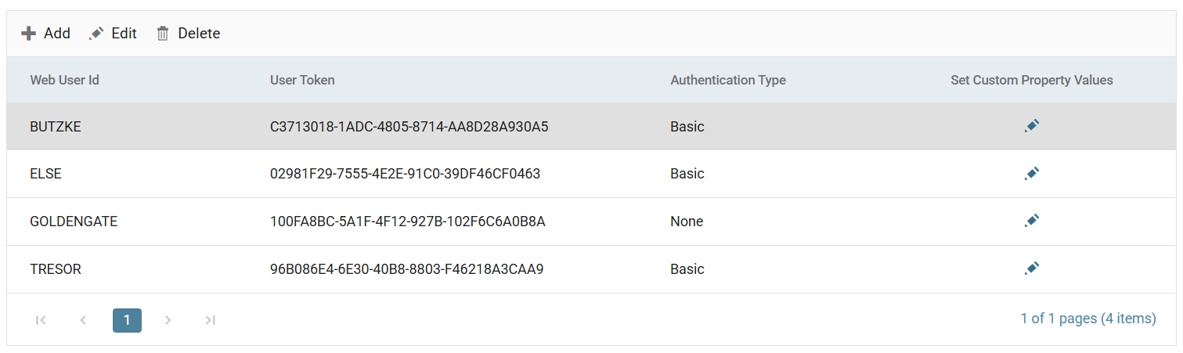The height and width of the screenshot is (353, 1183).
Task: Sort by the Authentication Type column
Action: tap(728, 80)
